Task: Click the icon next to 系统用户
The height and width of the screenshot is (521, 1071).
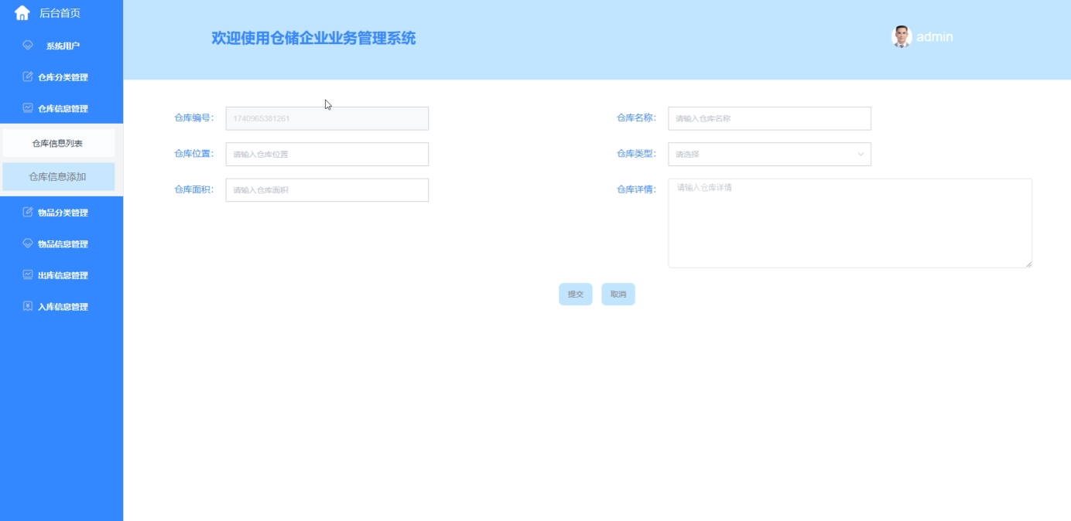Action: tap(28, 46)
